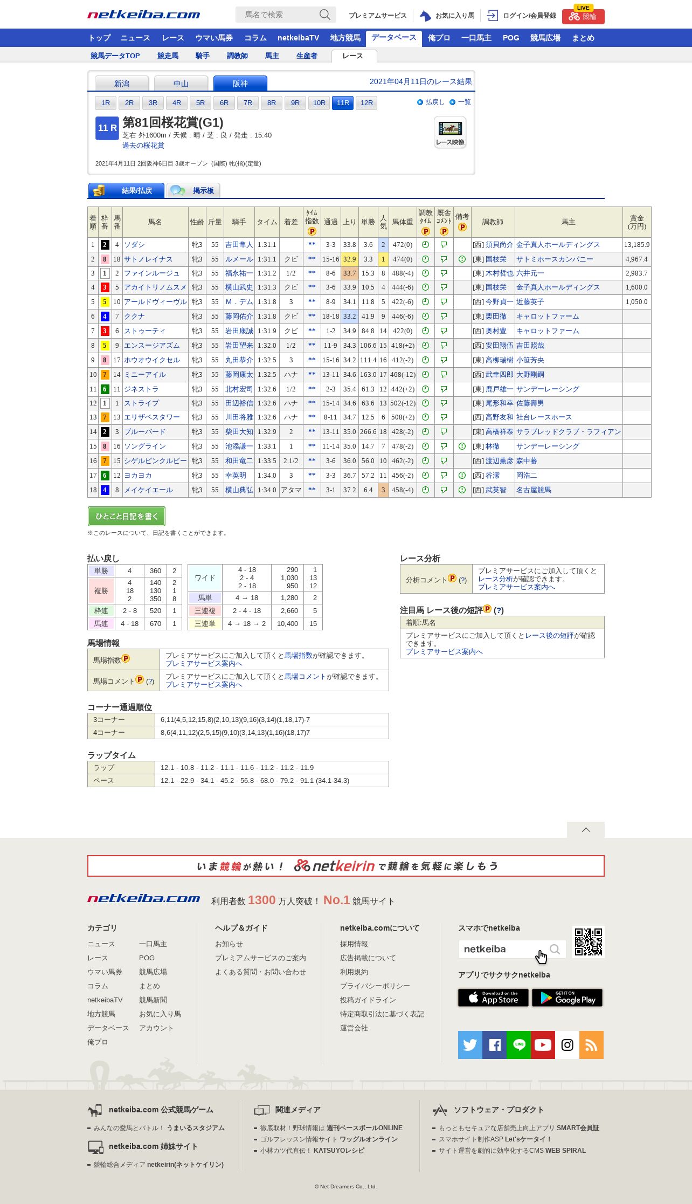Open 騎手 in the sub navigation

click(x=202, y=56)
